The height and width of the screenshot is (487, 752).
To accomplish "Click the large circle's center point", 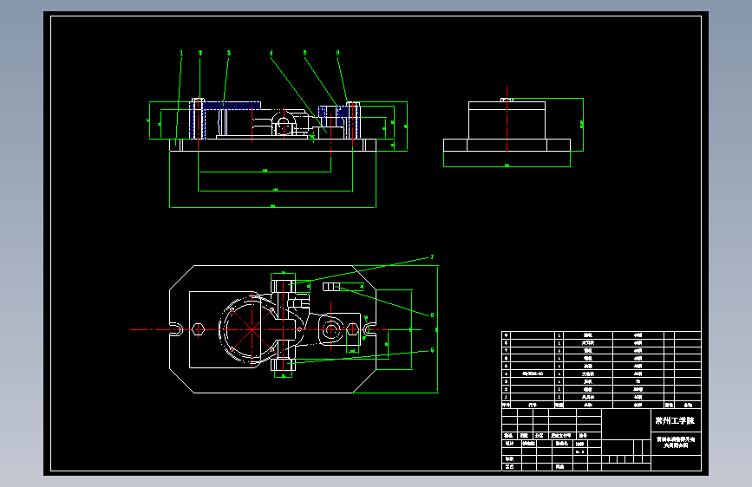I will coord(252,329).
